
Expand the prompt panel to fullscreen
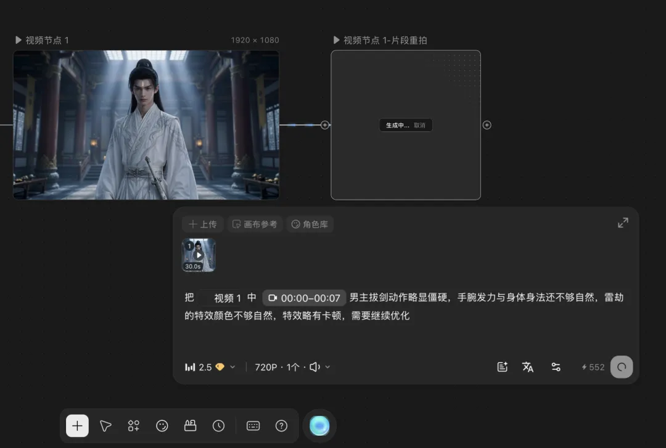coord(623,222)
